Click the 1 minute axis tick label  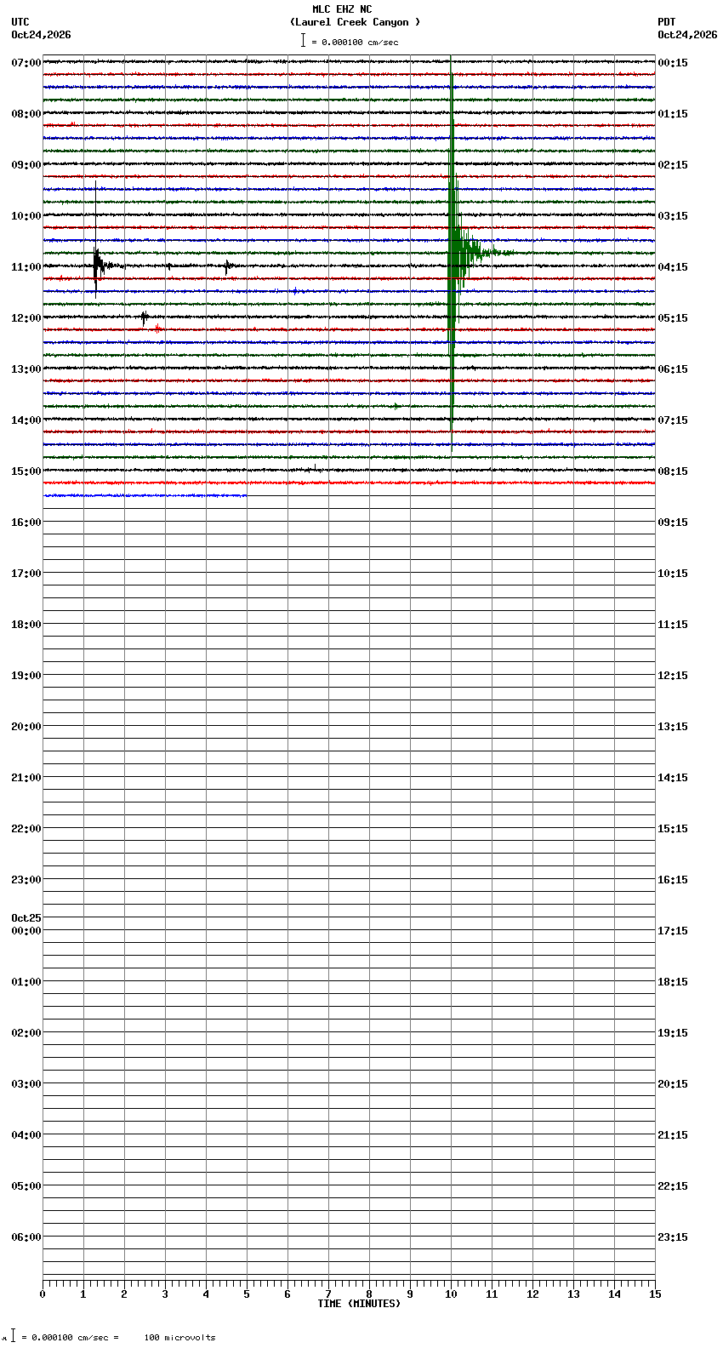tap(83, 1294)
